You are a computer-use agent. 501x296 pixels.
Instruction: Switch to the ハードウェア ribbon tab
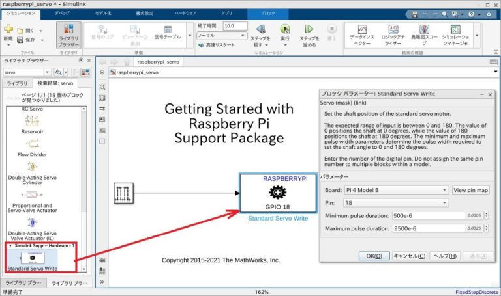coord(185,14)
